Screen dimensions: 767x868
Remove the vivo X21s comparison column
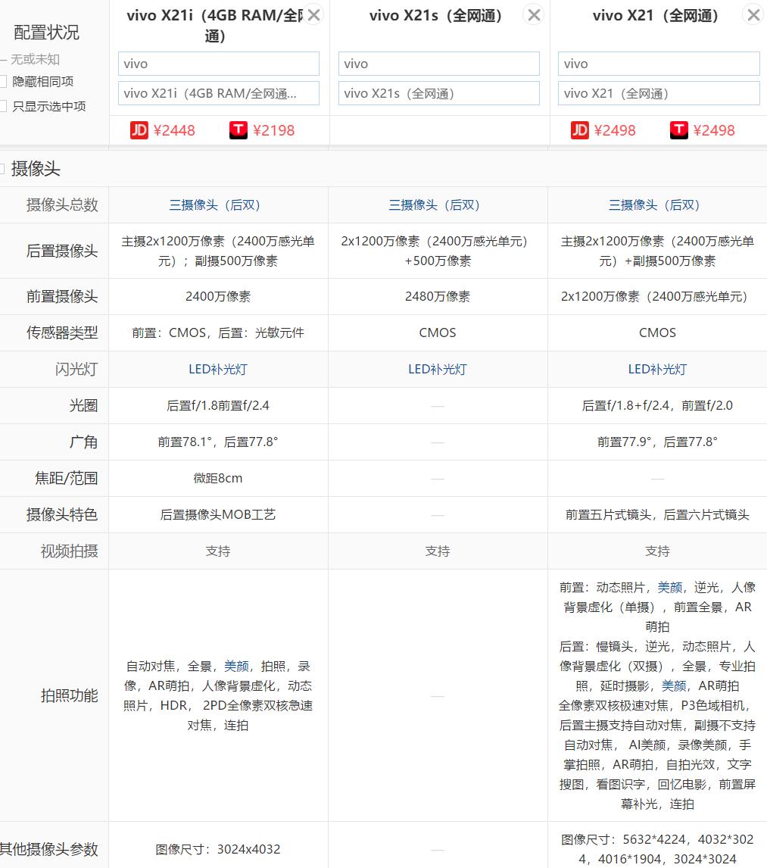(x=533, y=14)
